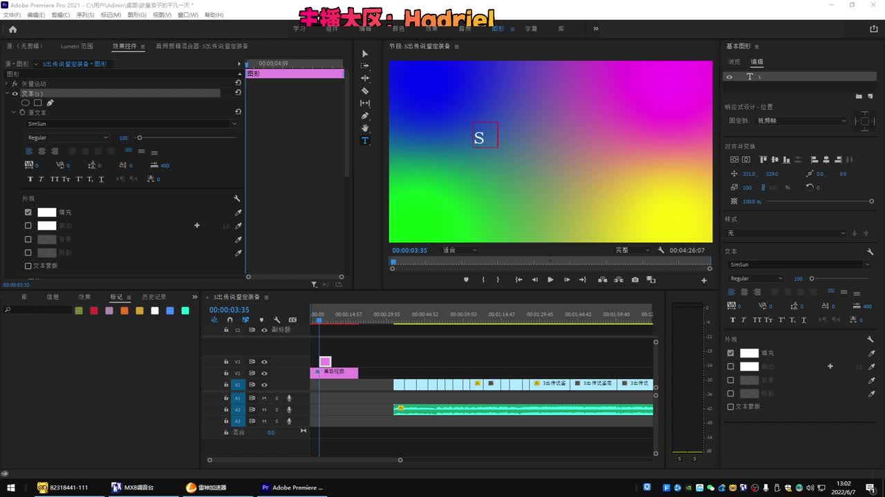Screen dimensions: 885x497
Task: Play the program monitor sequence
Action: pyautogui.click(x=550, y=280)
